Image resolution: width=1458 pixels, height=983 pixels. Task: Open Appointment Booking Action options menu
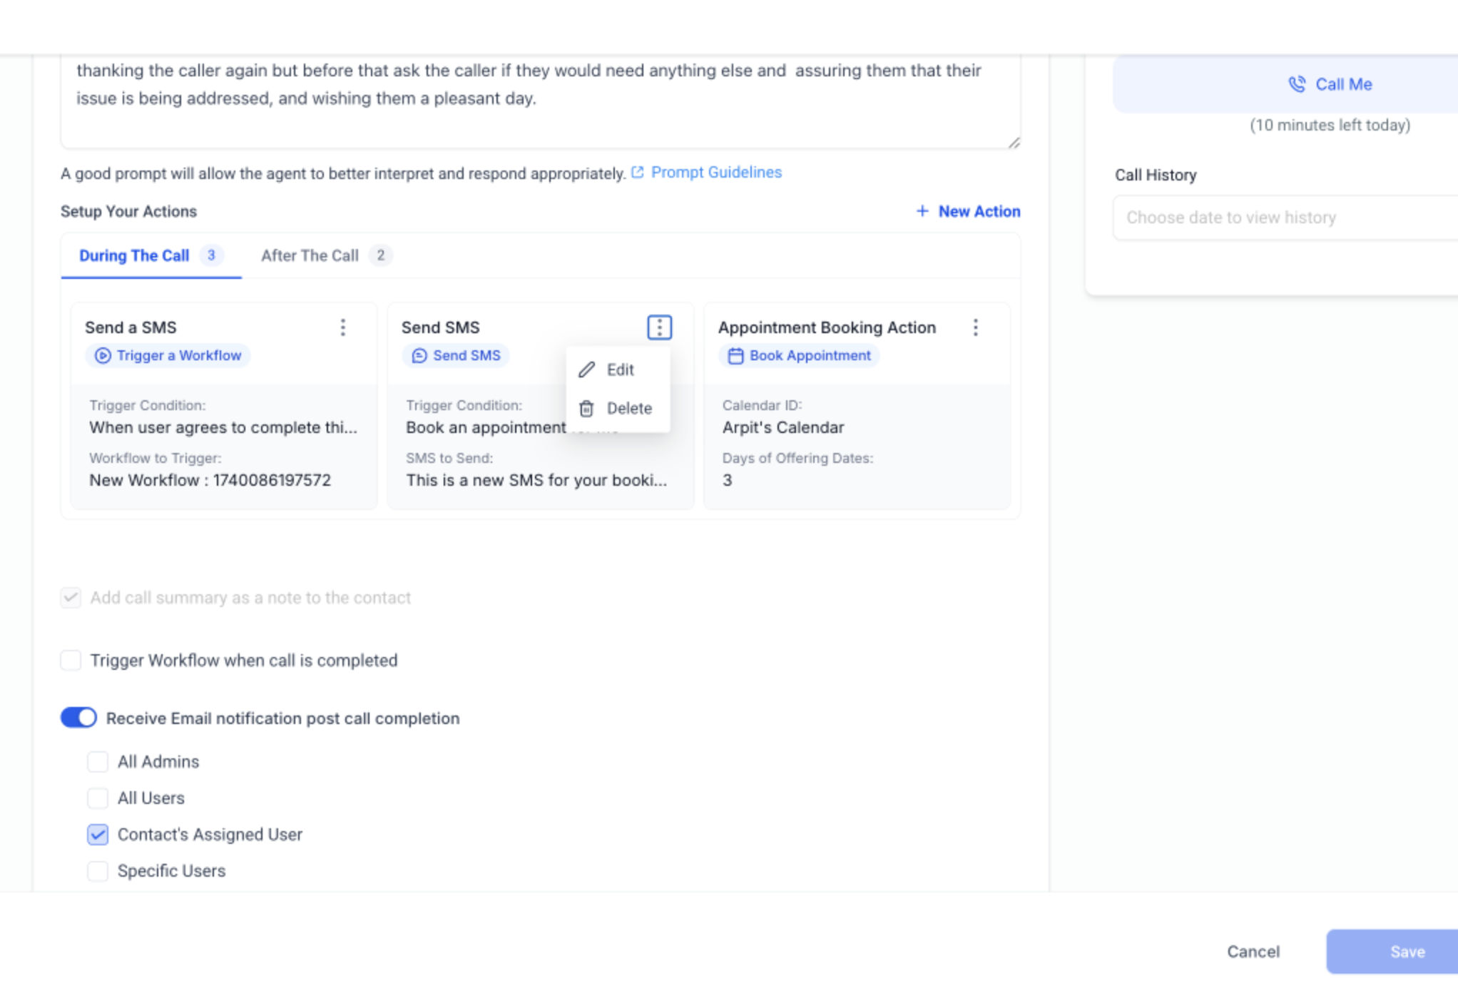tap(976, 327)
